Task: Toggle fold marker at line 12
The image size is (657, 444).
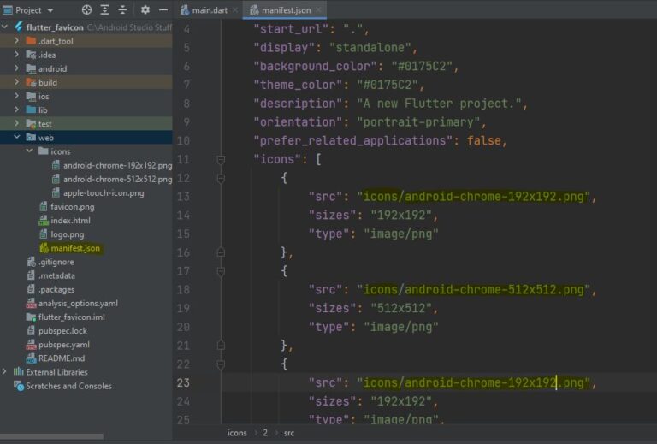Action: click(221, 179)
